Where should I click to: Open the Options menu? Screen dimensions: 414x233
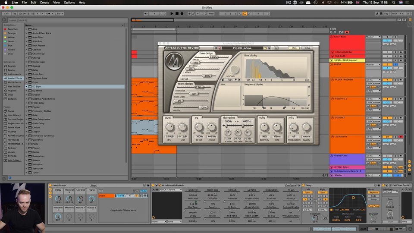click(69, 3)
